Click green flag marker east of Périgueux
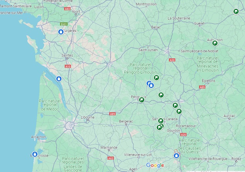245x172 pixels. coord(161,95)
